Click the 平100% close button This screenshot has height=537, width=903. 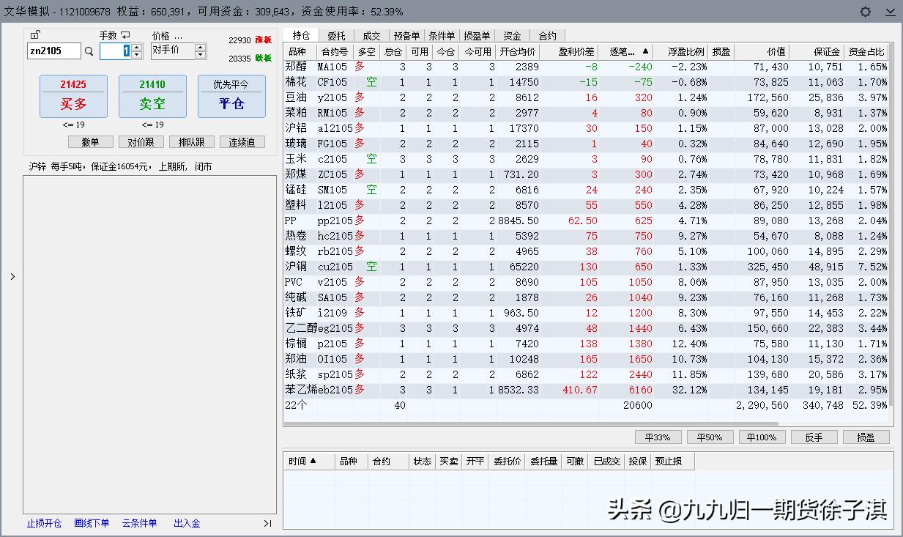click(762, 437)
